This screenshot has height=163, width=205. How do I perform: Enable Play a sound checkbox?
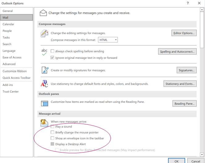click(x=52, y=126)
